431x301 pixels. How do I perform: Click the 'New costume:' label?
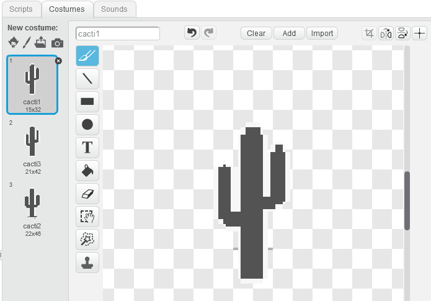(x=33, y=28)
